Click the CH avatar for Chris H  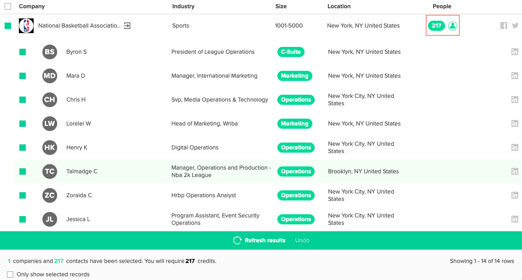pos(50,100)
